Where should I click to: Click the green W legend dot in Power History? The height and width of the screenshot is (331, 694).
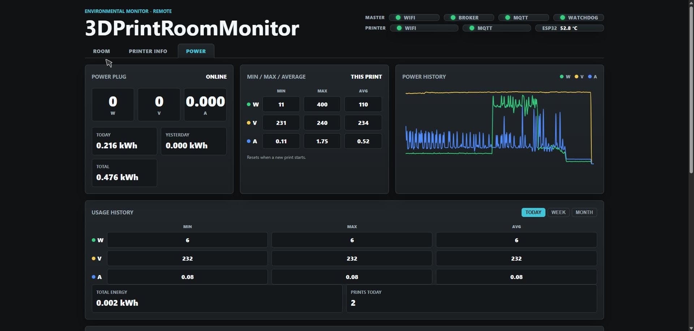[561, 77]
